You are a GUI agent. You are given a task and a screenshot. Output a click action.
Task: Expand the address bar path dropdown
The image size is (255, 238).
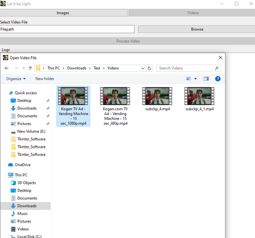143,68
